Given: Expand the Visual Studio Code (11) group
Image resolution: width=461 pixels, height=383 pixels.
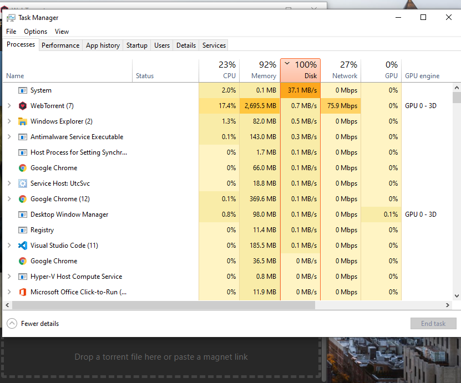Looking at the screenshot, I should point(9,246).
